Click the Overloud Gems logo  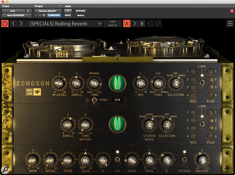pyautogui.click(x=33, y=92)
